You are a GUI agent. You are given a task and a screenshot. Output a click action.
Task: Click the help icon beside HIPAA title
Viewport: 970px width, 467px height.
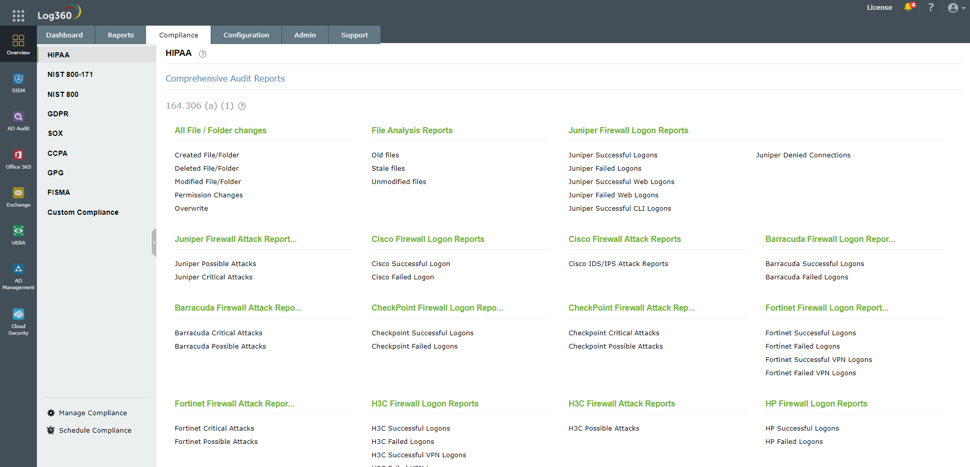[x=203, y=54]
